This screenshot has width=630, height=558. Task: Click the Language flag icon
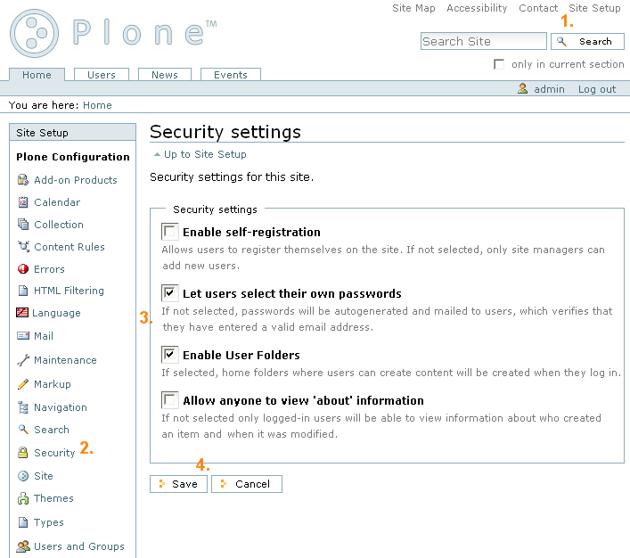tap(22, 312)
